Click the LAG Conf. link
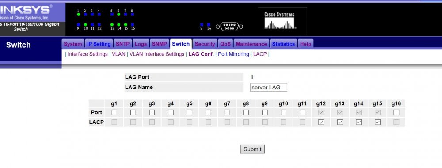Viewport: 442px width, 168px height. tap(201, 54)
